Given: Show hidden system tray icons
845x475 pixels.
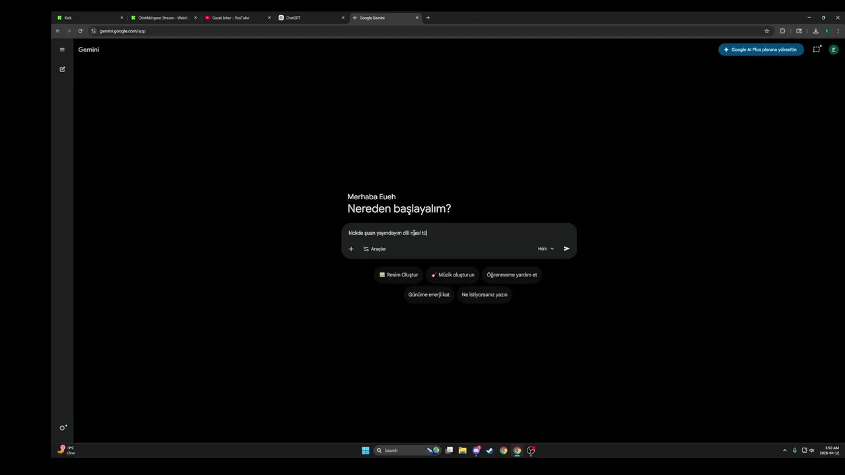Looking at the screenshot, I should pyautogui.click(x=784, y=451).
